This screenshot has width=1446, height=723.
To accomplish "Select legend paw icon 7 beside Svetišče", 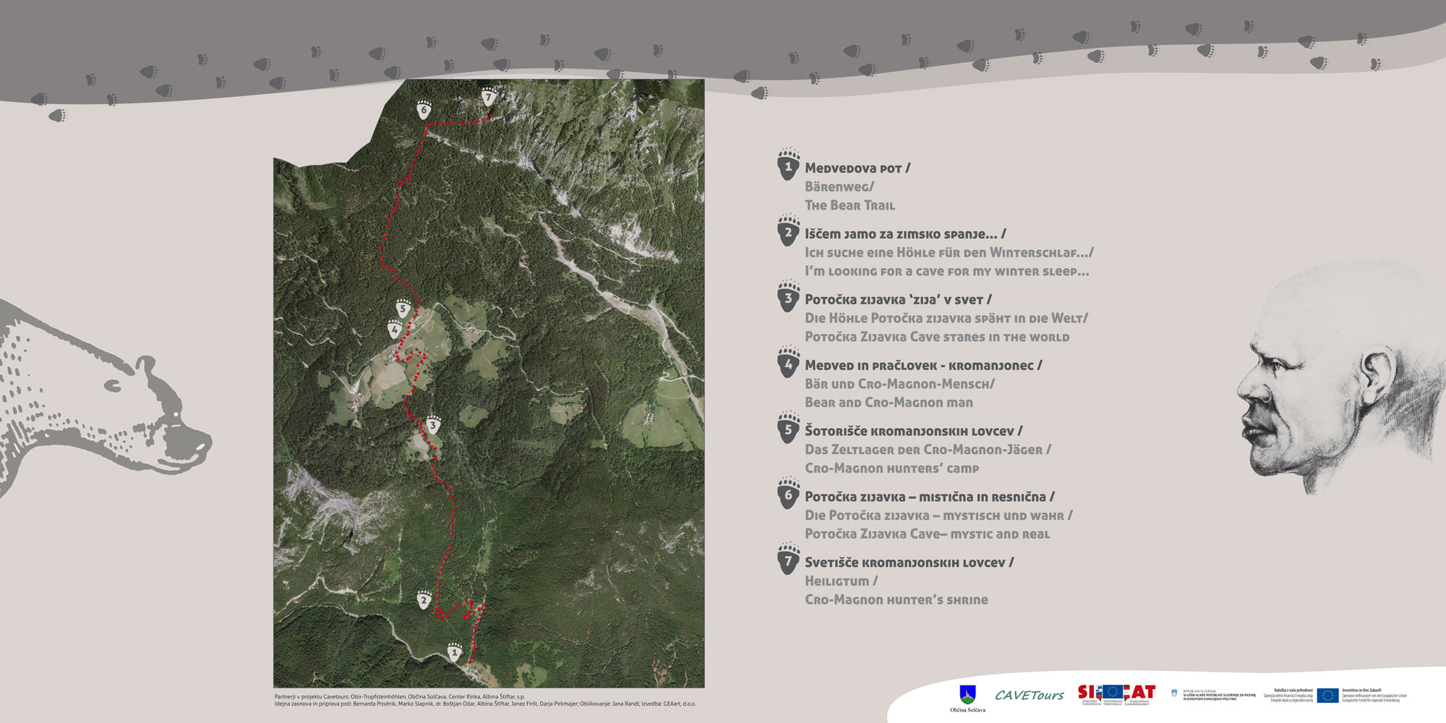I will (x=788, y=559).
